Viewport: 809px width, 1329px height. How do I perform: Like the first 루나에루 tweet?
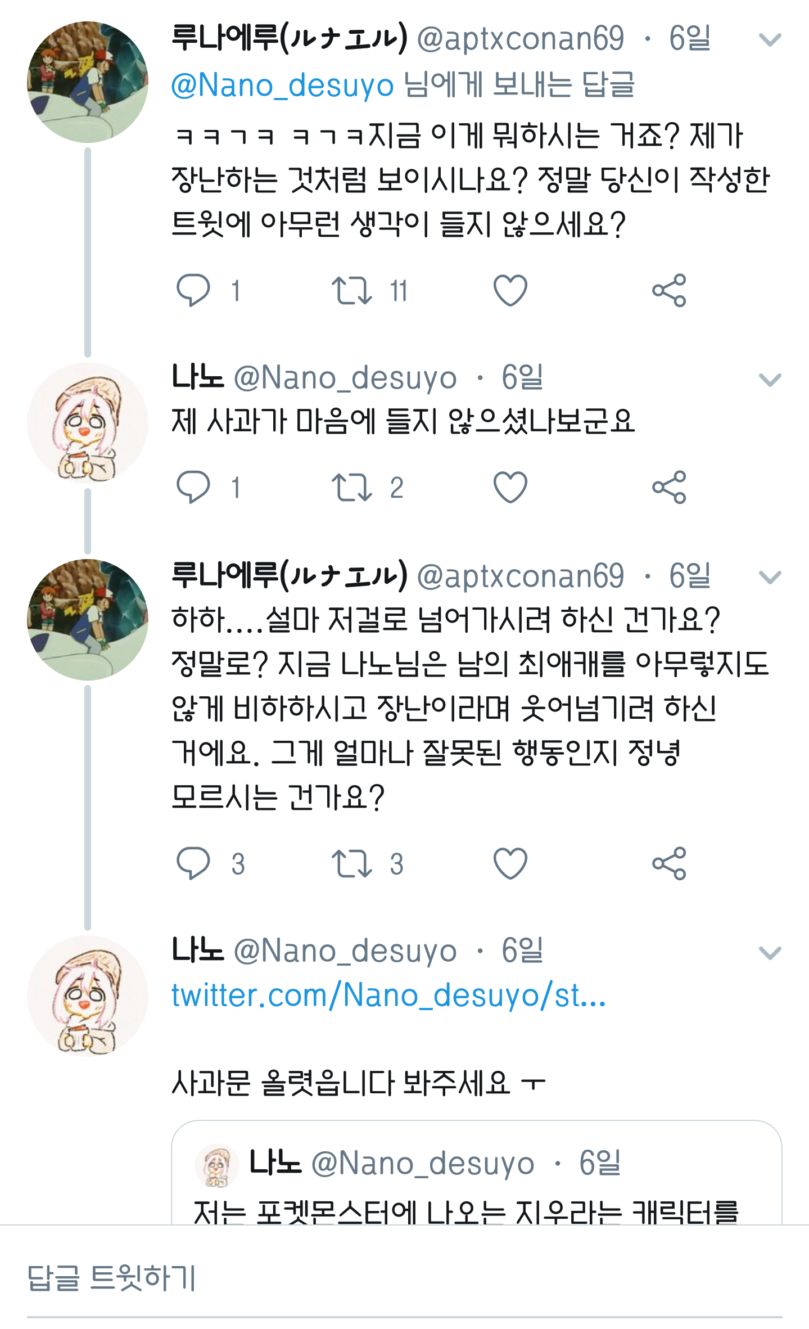pyautogui.click(x=510, y=290)
